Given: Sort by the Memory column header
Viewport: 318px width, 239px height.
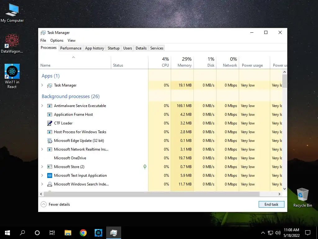Looking at the screenshot, I should (x=182, y=62).
